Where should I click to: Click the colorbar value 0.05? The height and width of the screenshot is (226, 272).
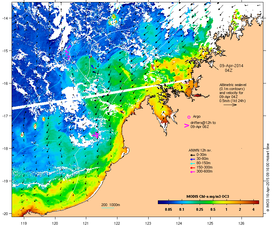(x=169, y=209)
